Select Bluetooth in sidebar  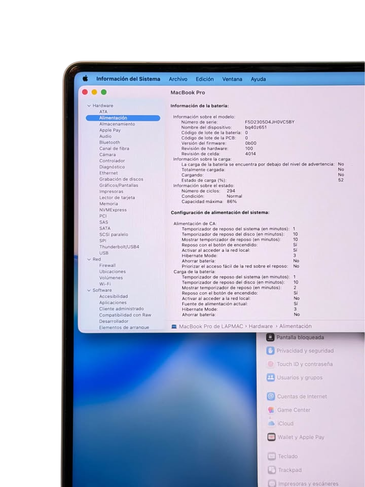coord(109,142)
